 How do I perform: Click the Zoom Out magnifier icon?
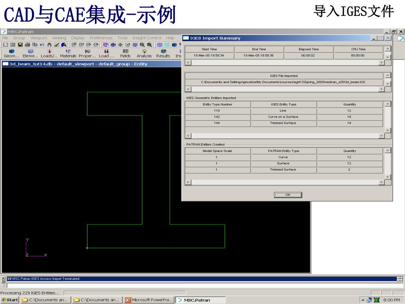[142, 45]
